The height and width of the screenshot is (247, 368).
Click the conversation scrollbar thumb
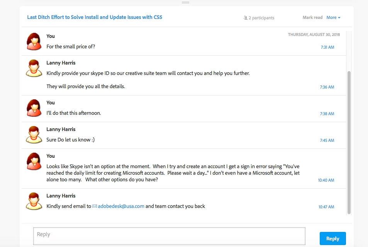click(349, 142)
